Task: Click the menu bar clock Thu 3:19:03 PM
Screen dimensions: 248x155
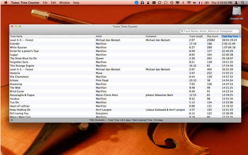Action: pyautogui.click(x=222, y=3)
